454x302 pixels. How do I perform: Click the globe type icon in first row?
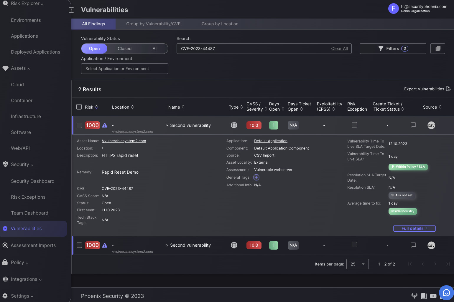pyautogui.click(x=234, y=125)
